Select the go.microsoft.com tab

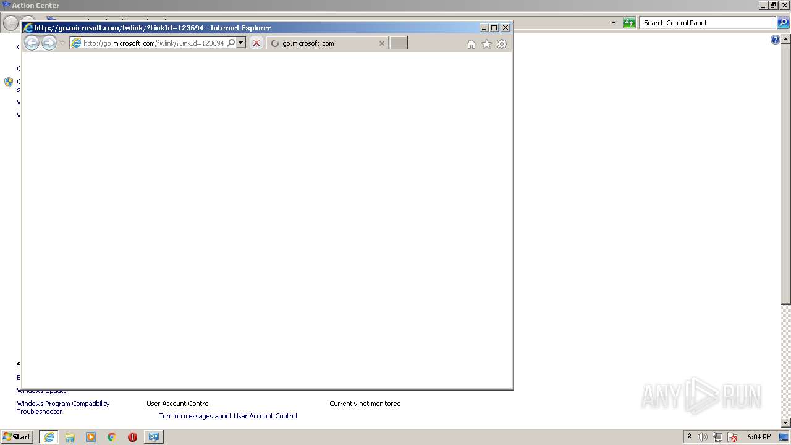point(328,43)
